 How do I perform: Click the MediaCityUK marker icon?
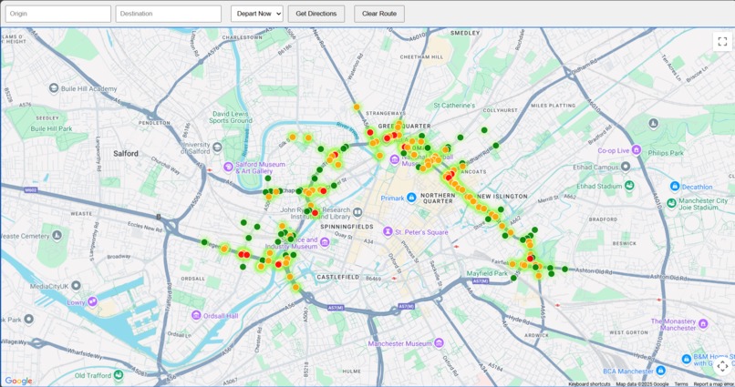(76, 285)
